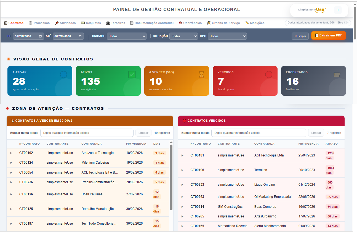357x234 pixels.
Task: Click the ATIVOS card checkmark icon
Action: (x=132, y=75)
